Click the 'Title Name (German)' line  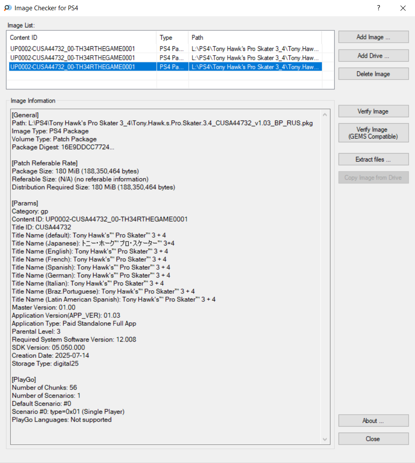(91, 275)
